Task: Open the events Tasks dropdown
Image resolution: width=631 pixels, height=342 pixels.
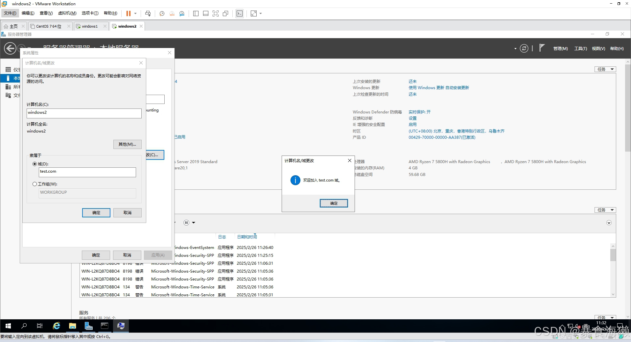Action: (605, 210)
